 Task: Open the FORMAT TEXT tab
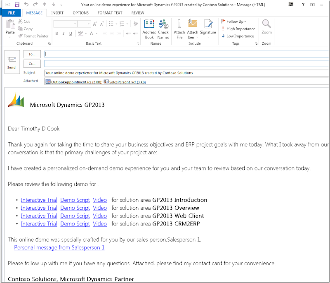[x=110, y=13]
